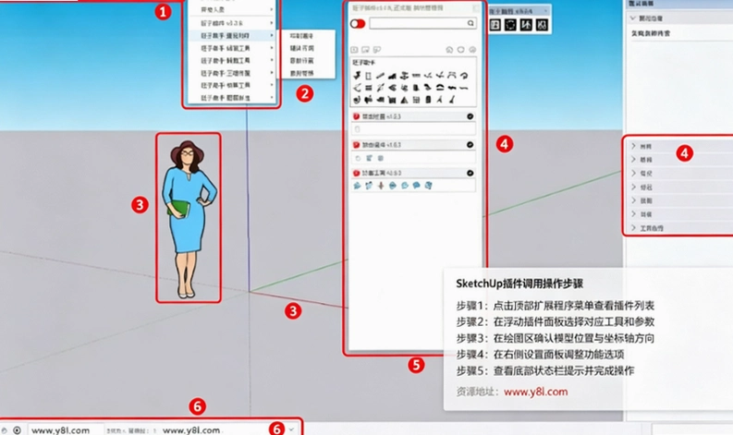Click the first small icon under the red switch
This screenshot has width=733, height=435.
coord(354,50)
